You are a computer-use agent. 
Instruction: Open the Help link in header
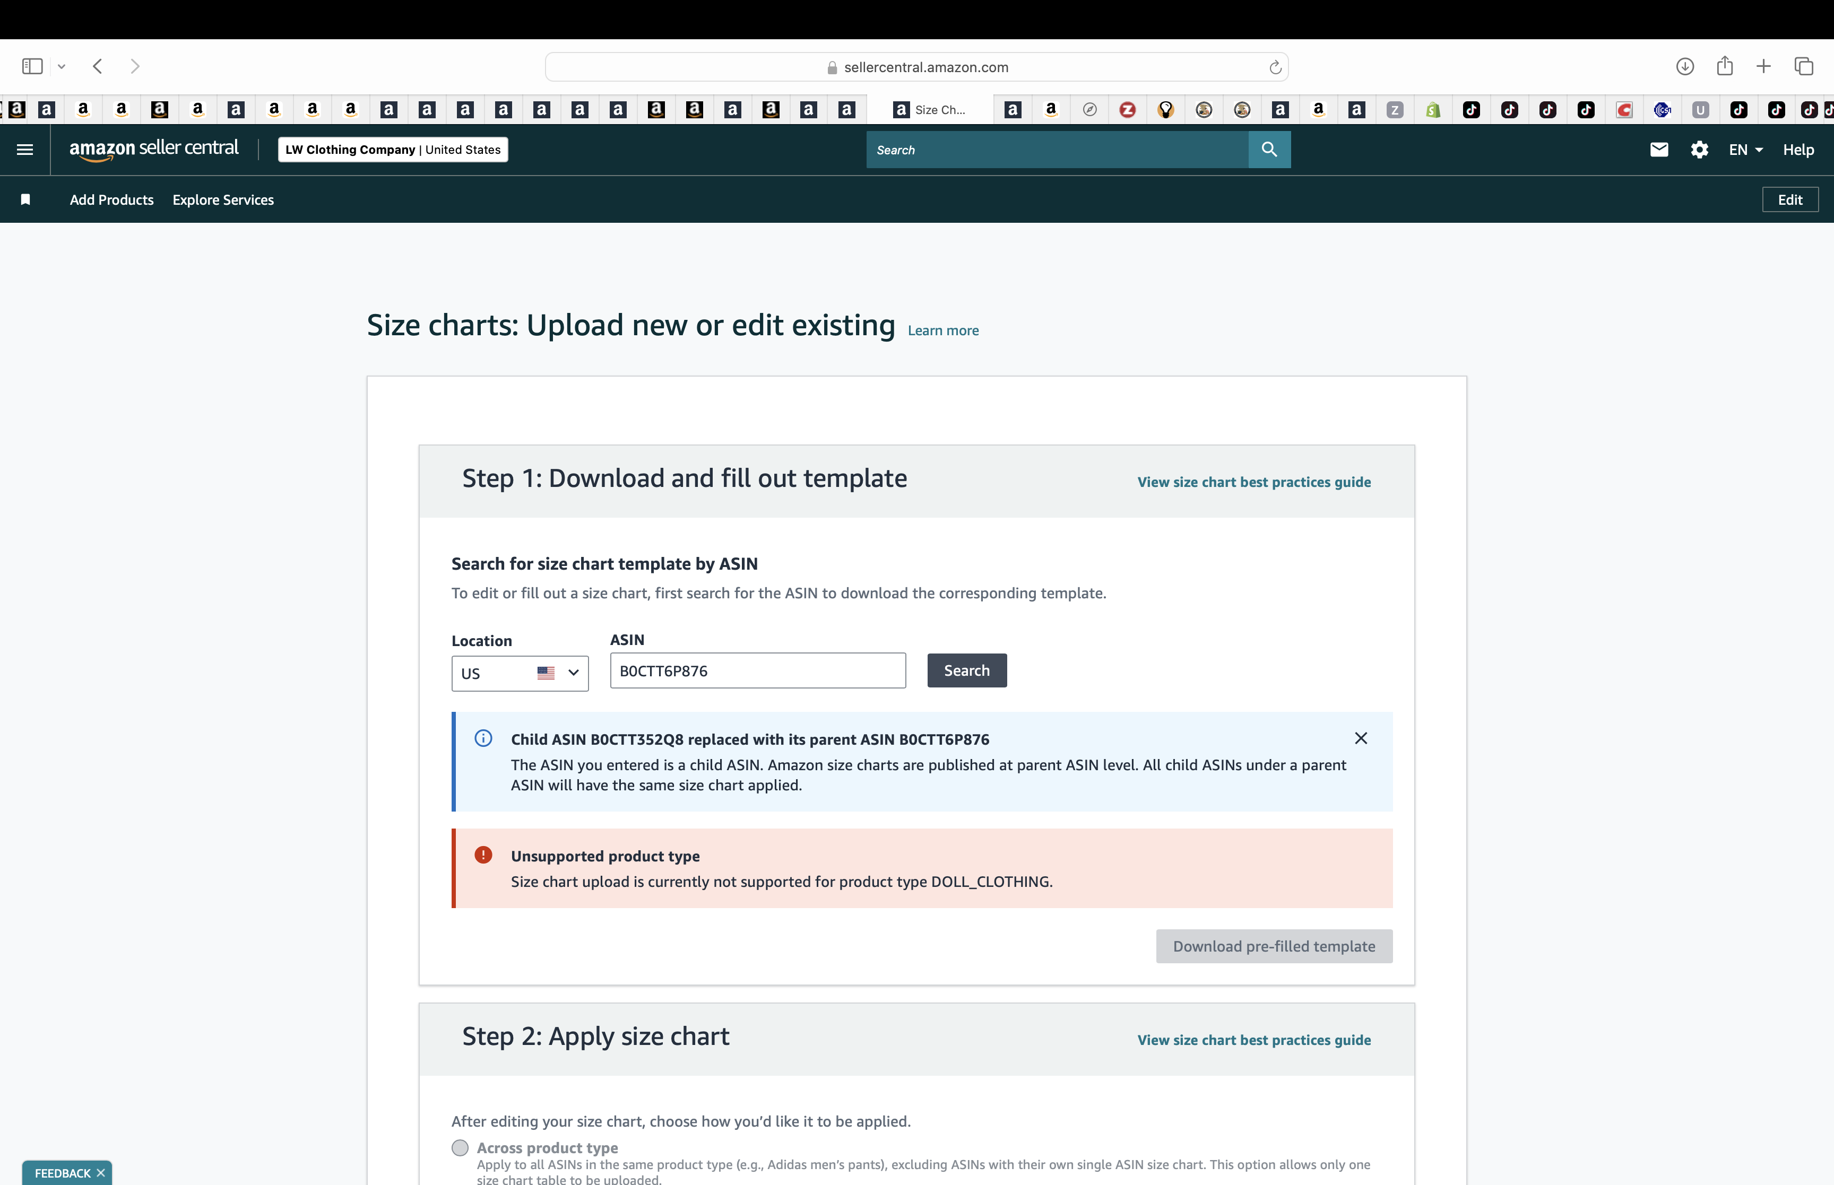point(1798,149)
